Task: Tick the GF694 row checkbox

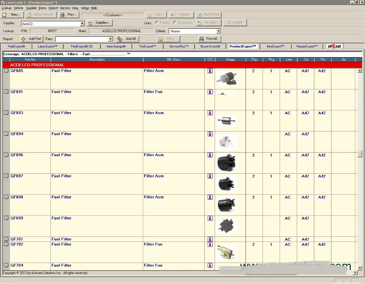Action: tap(6, 134)
